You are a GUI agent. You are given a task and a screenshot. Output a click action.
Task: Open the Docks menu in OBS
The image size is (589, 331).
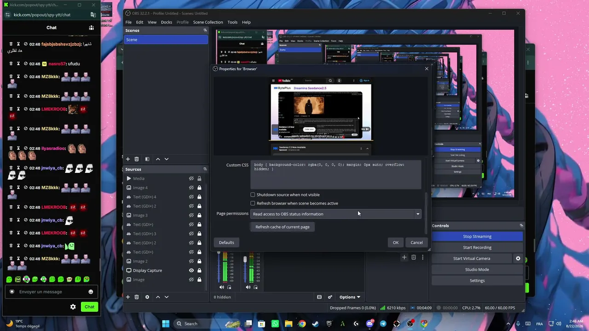coord(167,22)
